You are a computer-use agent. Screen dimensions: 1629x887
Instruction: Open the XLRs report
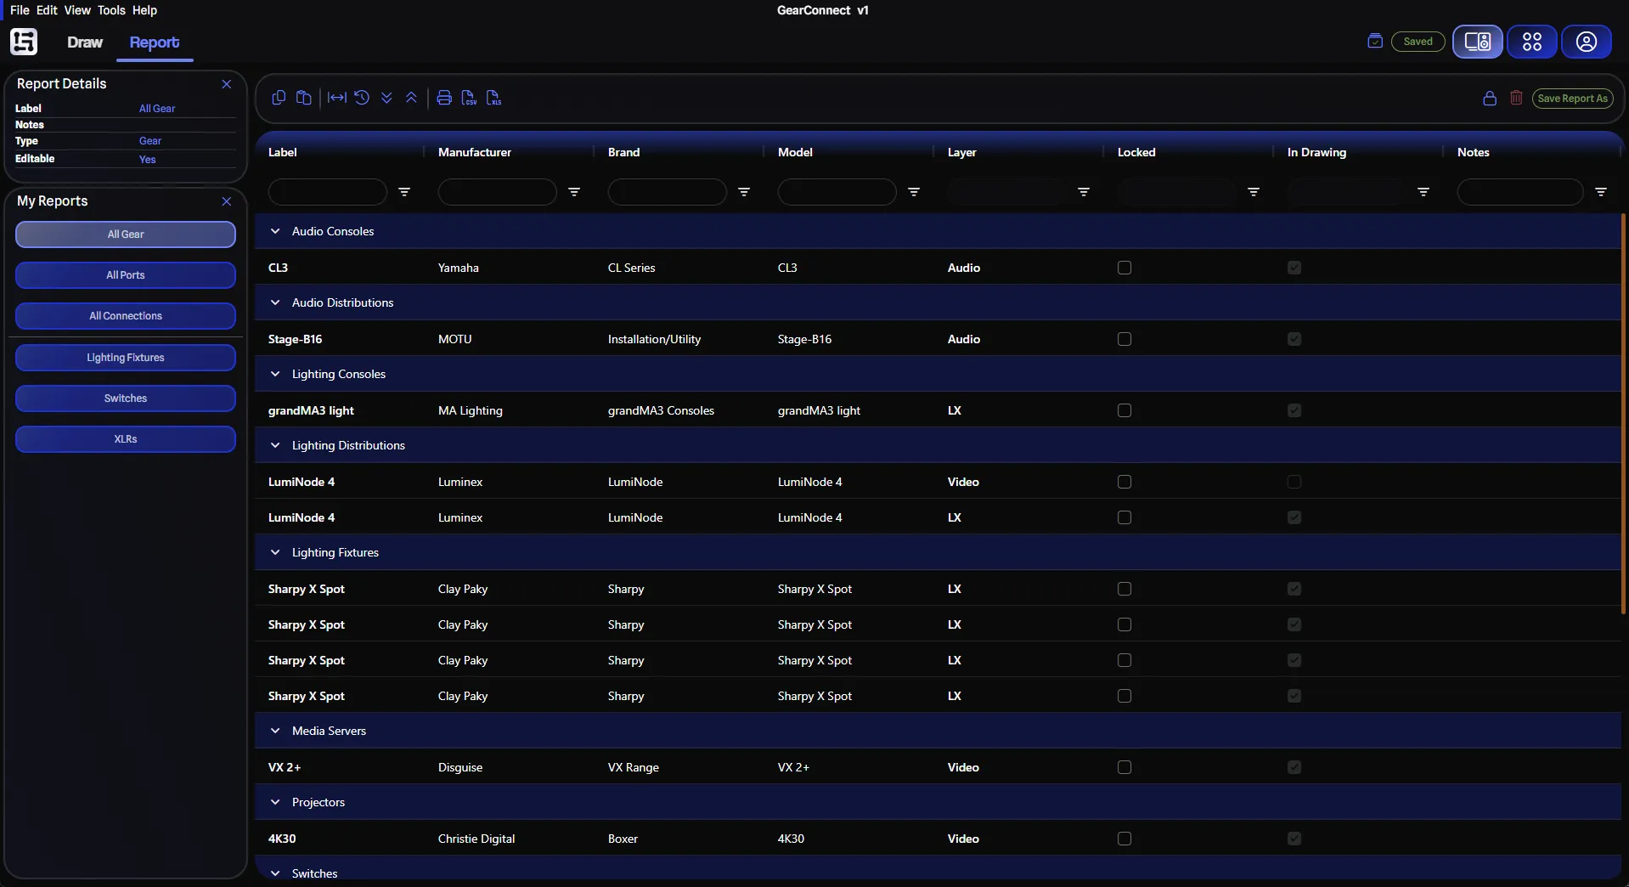pyautogui.click(x=126, y=439)
